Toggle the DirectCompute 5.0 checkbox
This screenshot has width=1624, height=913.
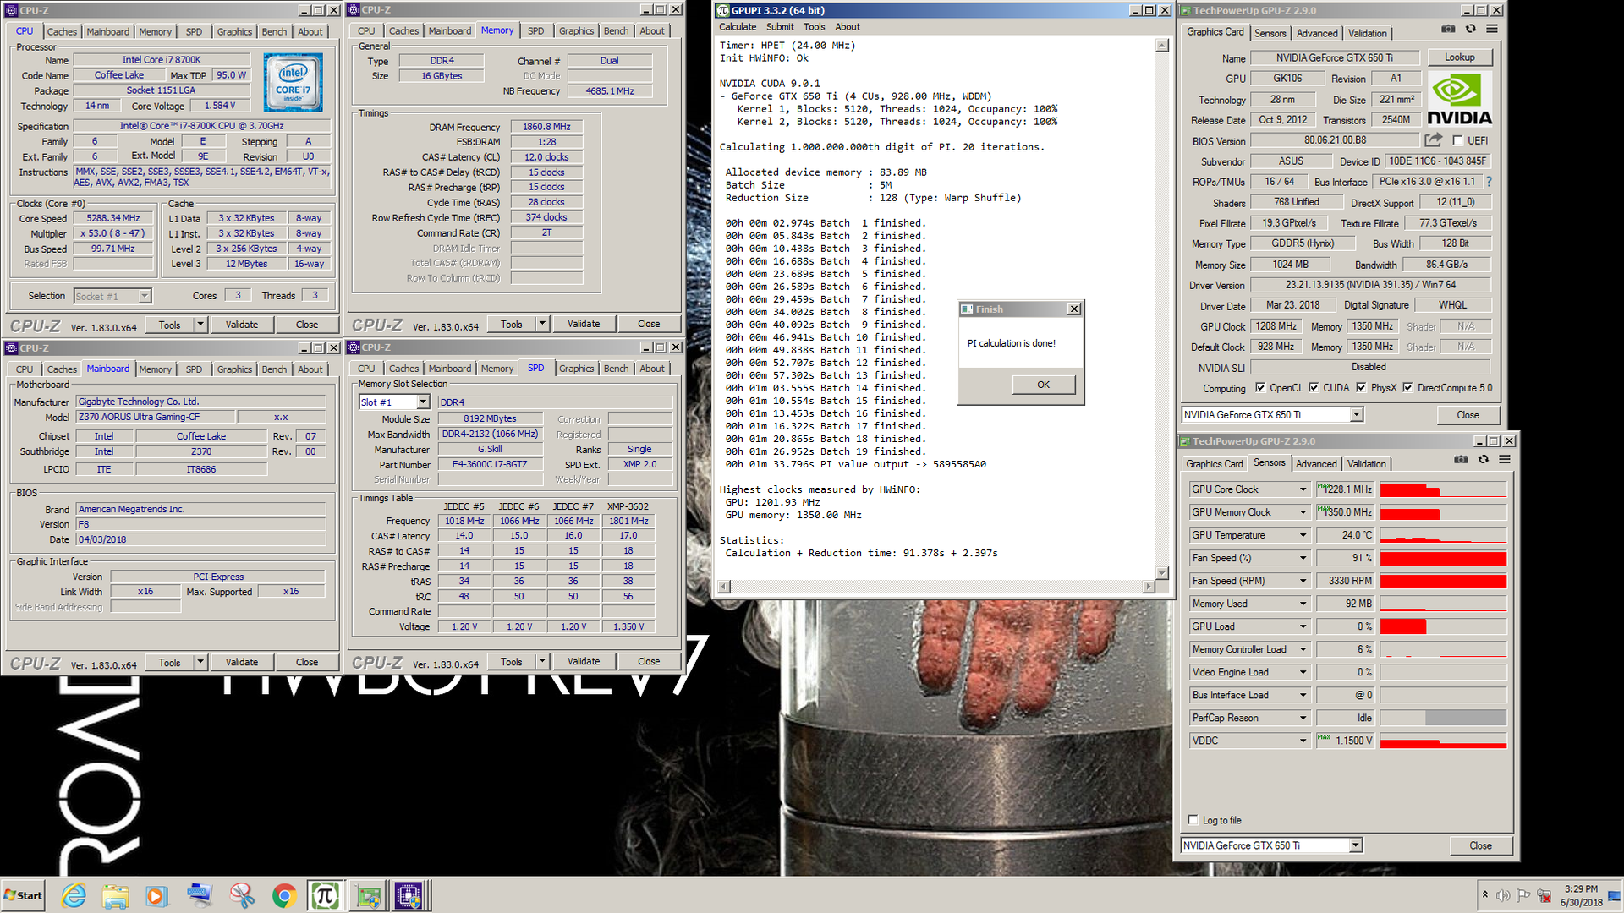coord(1407,388)
